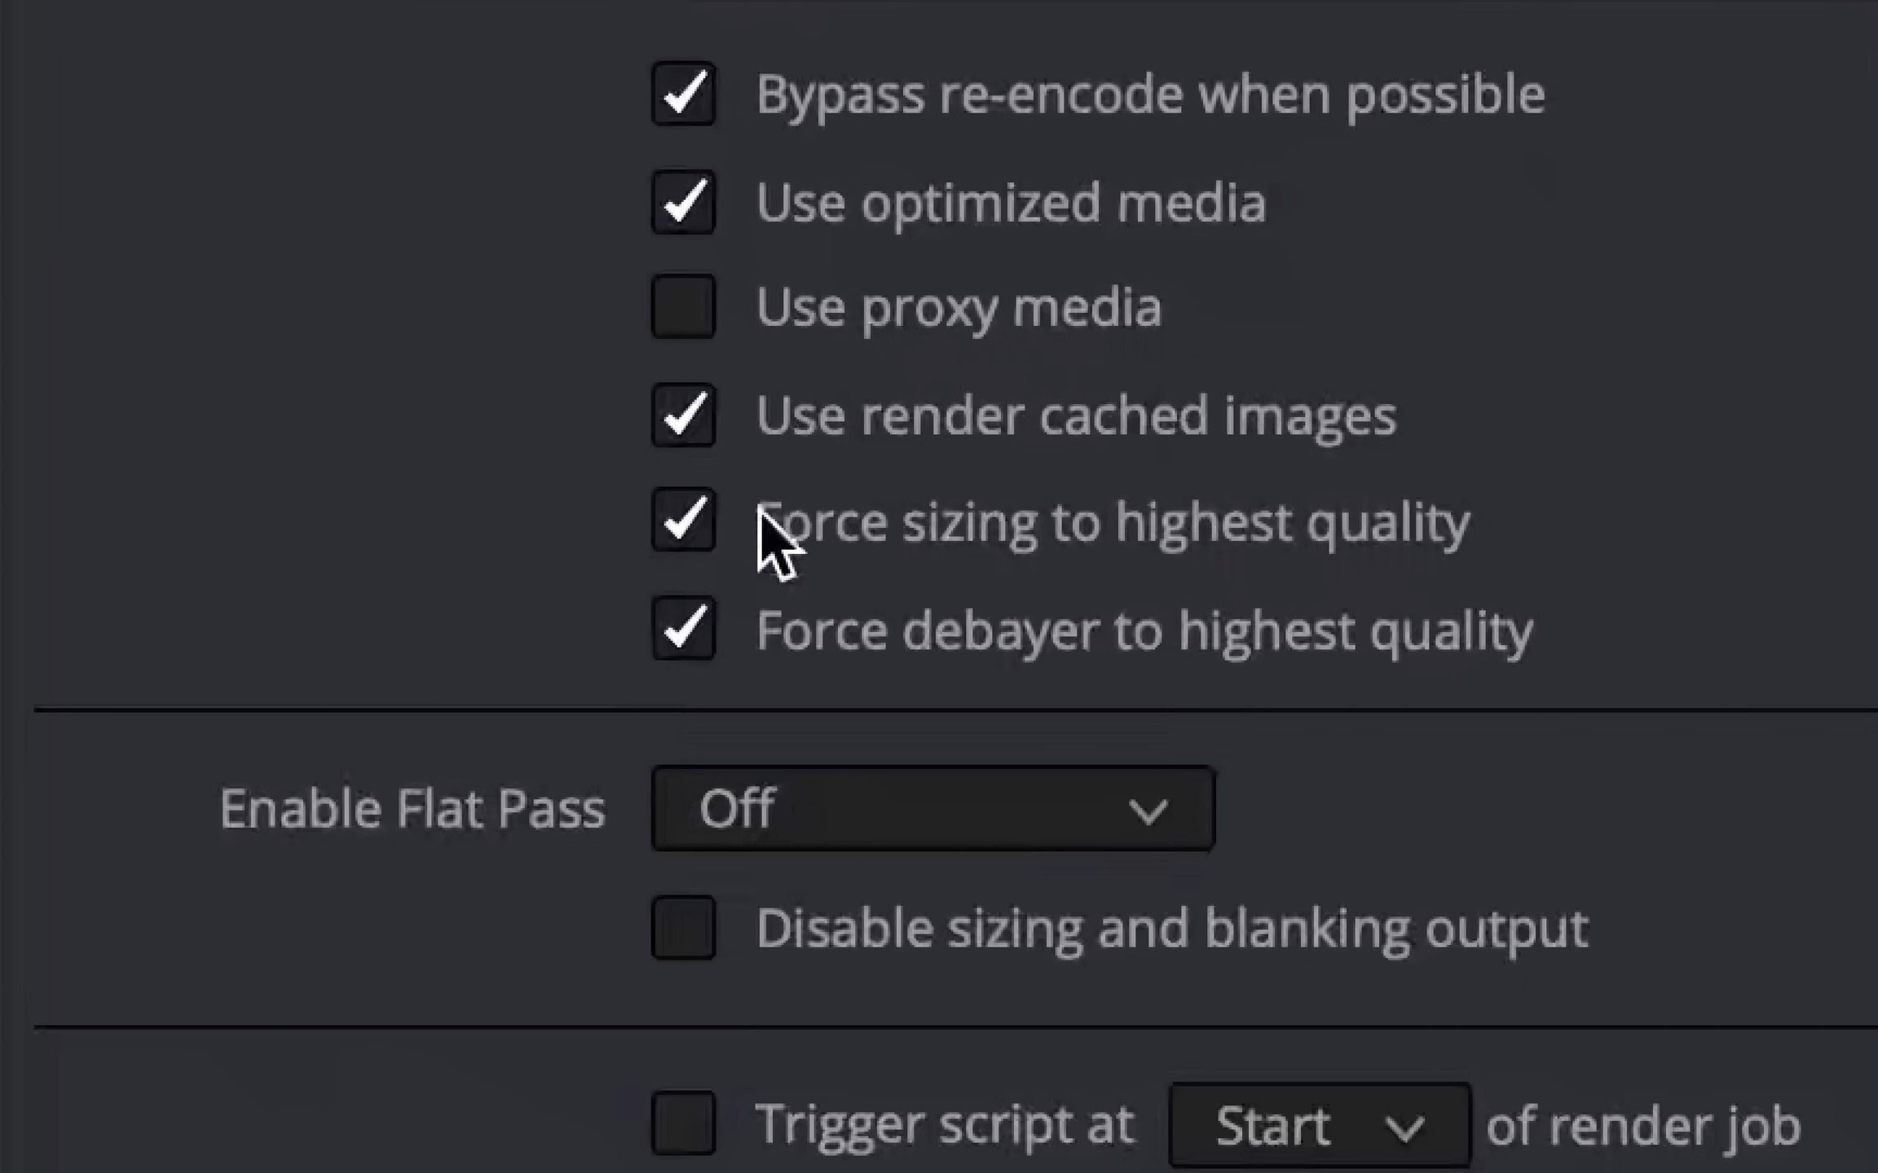1878x1173 pixels.
Task: Click the 'Disable sizing and blanking output' label text
Action: click(x=1172, y=929)
